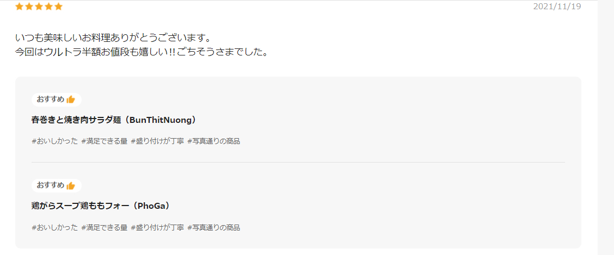Click the second star of the rating
Screen dimensions: 614x255
(29, 7)
